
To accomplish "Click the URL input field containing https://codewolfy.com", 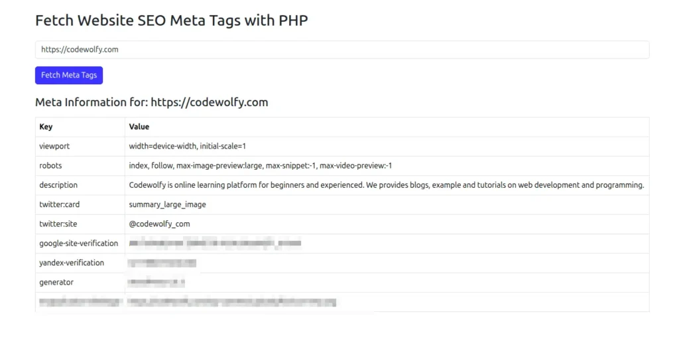I will [341, 50].
